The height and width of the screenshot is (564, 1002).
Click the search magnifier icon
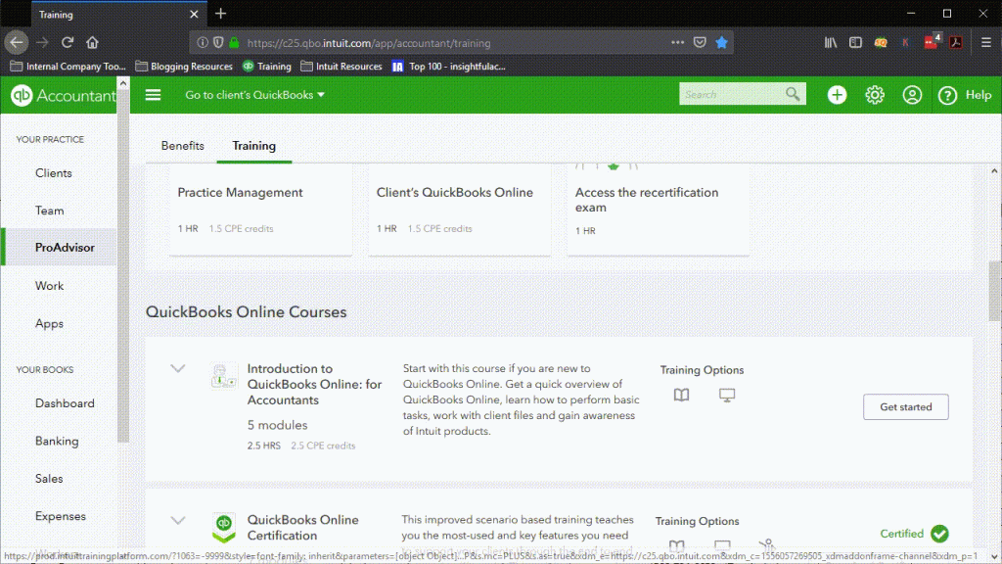793,94
